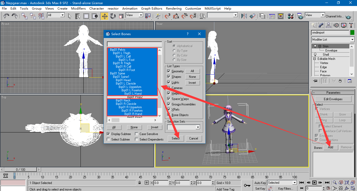Open the Material Editor spheres icon
The width and height of the screenshot is (357, 191).
pos(291,16)
